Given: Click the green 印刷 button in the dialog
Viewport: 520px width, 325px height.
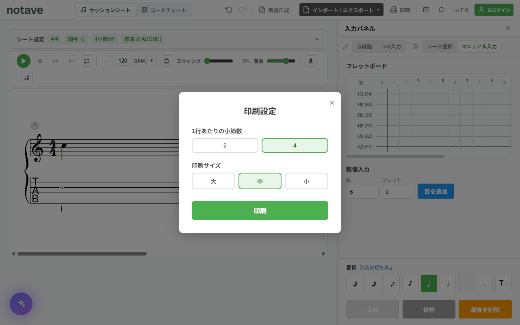Looking at the screenshot, I should [x=260, y=210].
